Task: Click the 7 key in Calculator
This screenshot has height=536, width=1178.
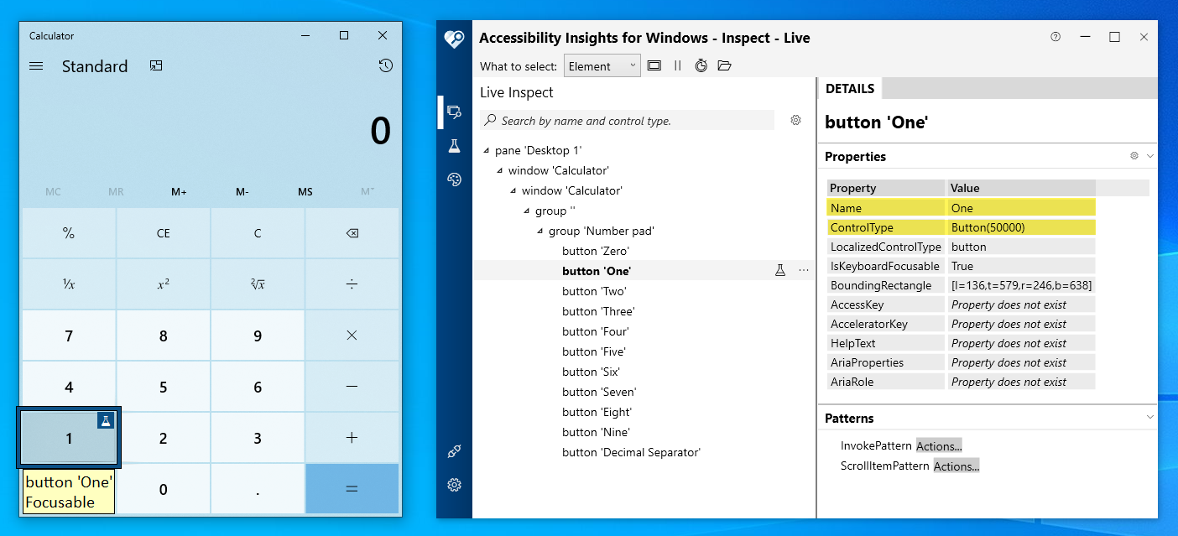Action: (x=69, y=336)
